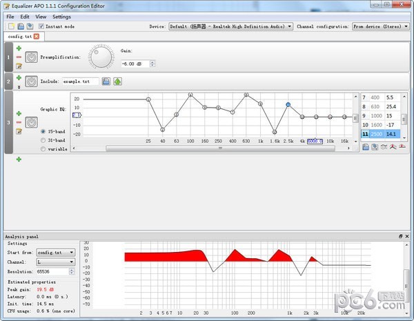Open file browse icon next to example.txt
Image resolution: width=414 pixels, height=321 pixels.
106,81
